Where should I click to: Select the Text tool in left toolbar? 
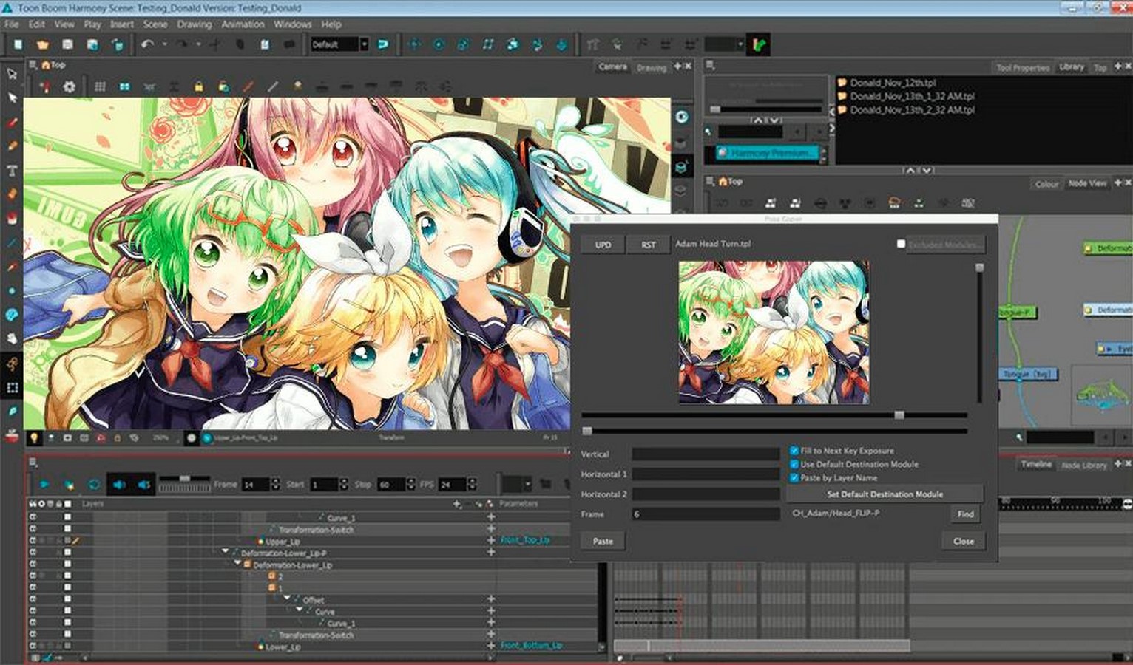12,171
